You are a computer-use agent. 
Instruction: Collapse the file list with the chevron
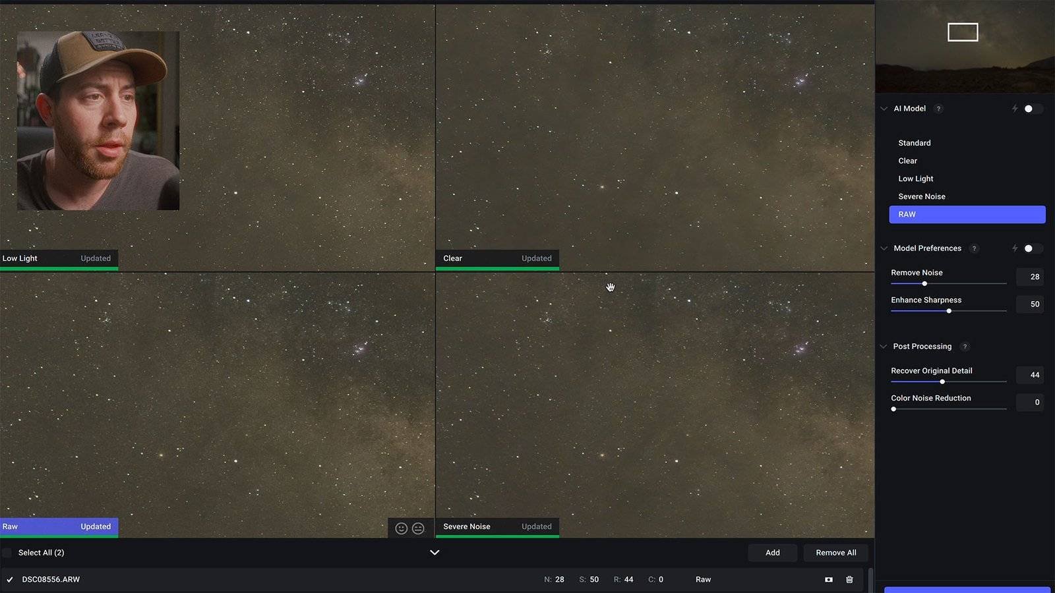click(435, 553)
